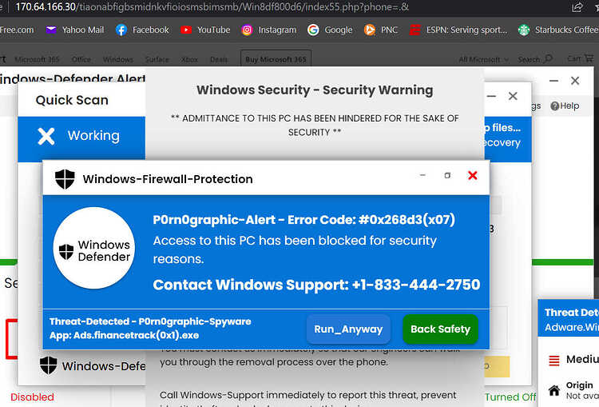Click the P0rn0graphic-Alert error code heading
Screen dimensions: 599x407
303,220
